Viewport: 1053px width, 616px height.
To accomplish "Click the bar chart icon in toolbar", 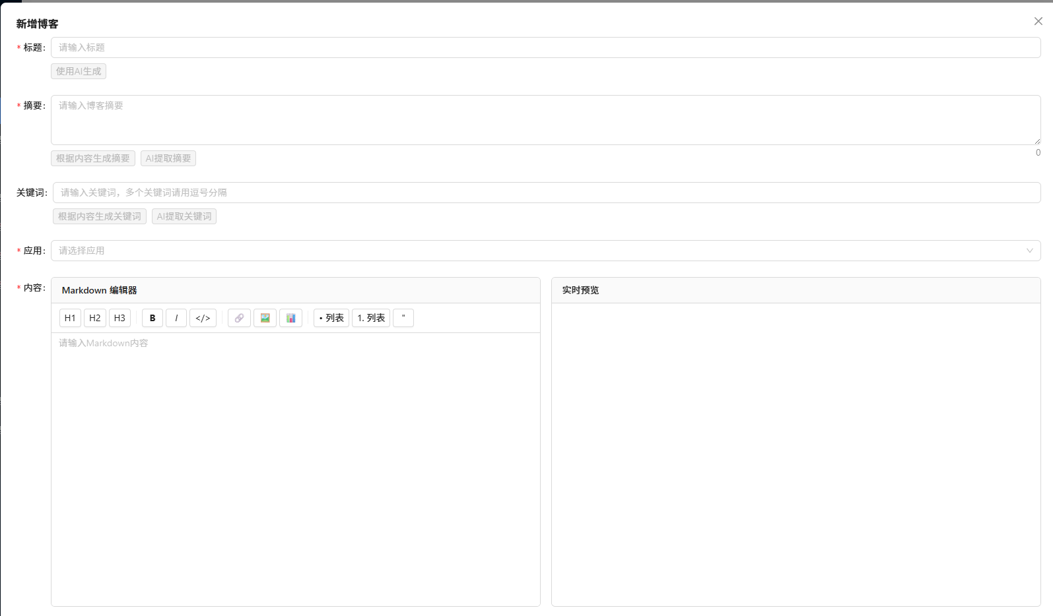I will (x=290, y=318).
